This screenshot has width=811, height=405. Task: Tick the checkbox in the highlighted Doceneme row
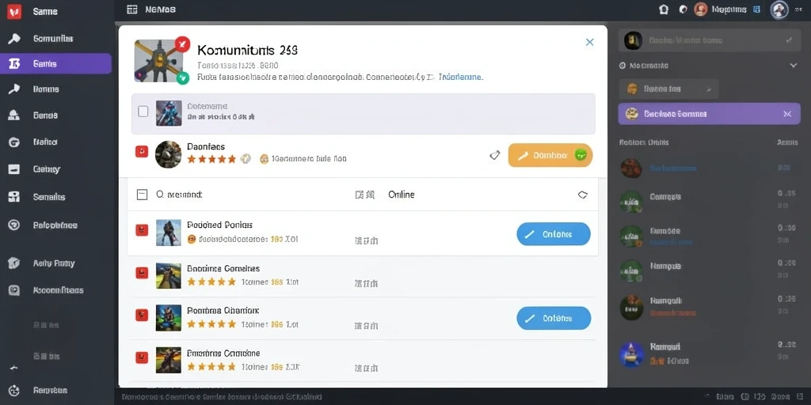(x=143, y=111)
